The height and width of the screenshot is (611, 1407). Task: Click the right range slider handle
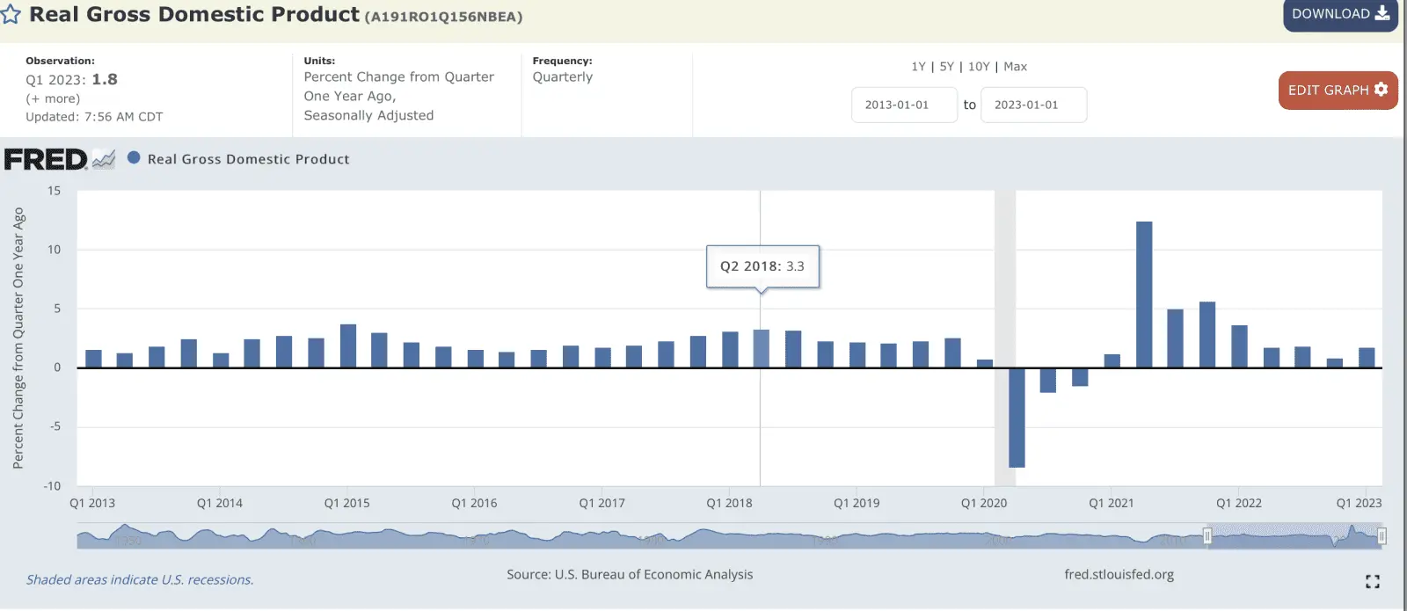coord(1381,536)
